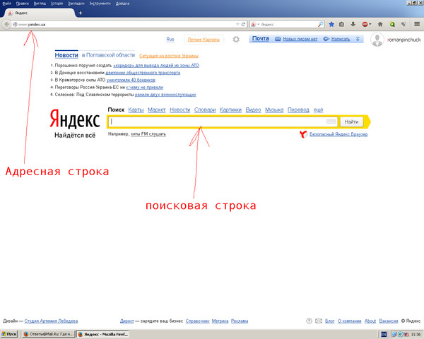Image resolution: width=424 pixels, height=339 pixels.
Task: Select the Карты service link
Action: (136, 109)
